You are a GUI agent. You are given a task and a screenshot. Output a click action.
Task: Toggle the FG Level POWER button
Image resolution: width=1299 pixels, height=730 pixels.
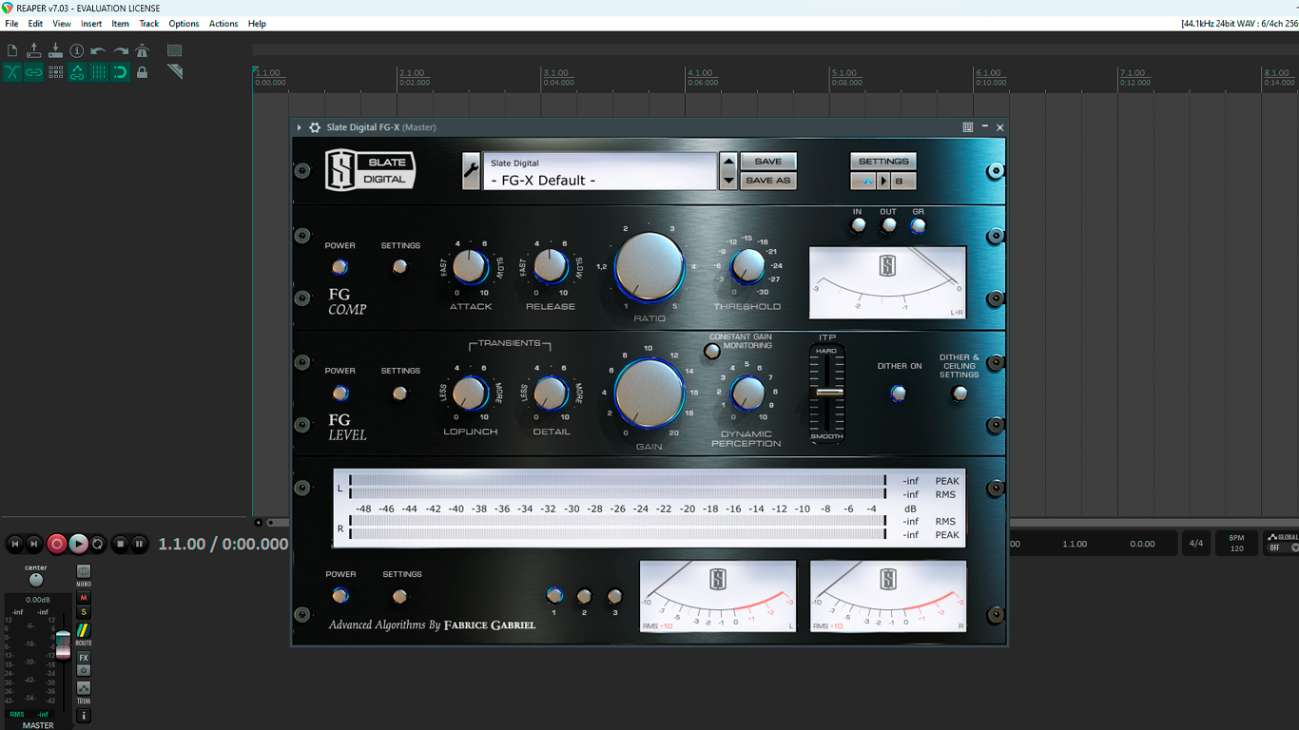click(339, 393)
